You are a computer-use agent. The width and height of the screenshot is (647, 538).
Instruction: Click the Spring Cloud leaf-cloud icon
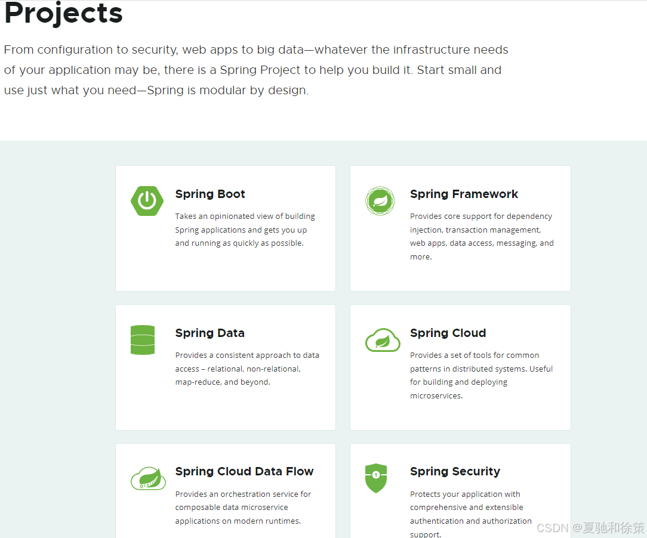click(383, 340)
